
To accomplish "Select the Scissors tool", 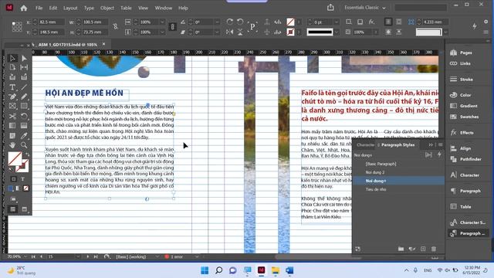I will (x=12, y=117).
